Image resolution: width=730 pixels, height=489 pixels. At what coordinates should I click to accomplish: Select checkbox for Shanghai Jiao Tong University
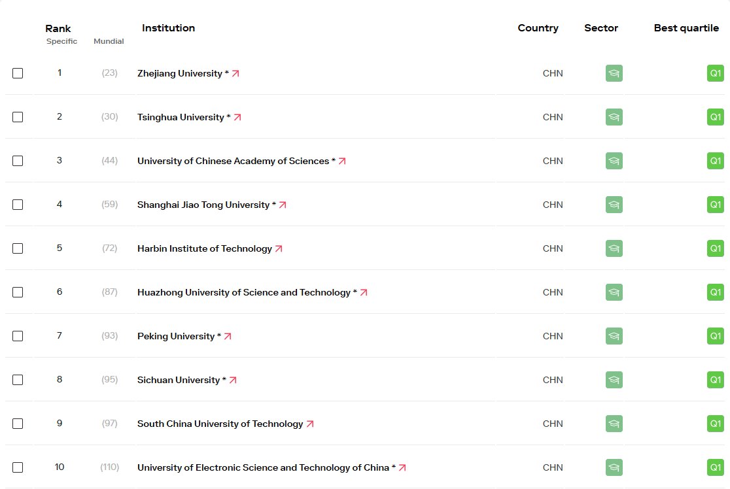[18, 204]
